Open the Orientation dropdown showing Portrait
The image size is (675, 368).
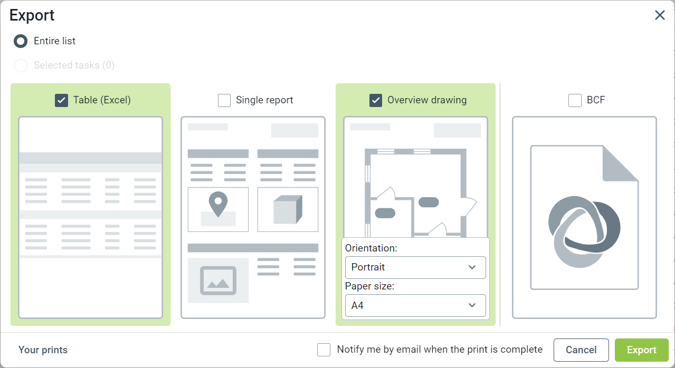tap(415, 267)
